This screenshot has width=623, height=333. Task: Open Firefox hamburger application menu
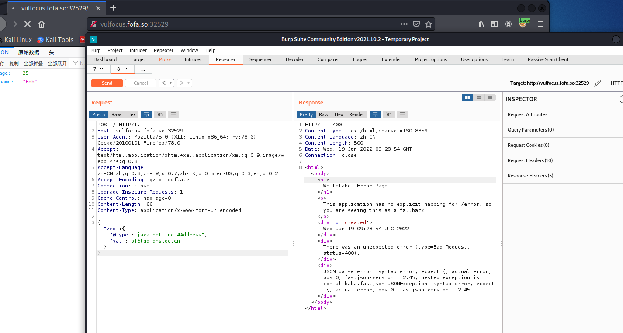(x=540, y=24)
